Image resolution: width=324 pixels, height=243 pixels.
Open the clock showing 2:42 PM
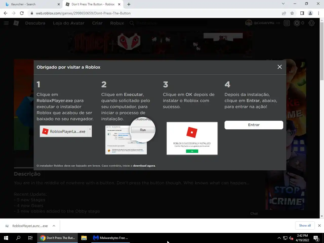302,238
